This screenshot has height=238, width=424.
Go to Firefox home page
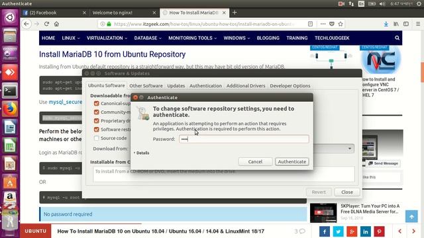(x=56, y=24)
